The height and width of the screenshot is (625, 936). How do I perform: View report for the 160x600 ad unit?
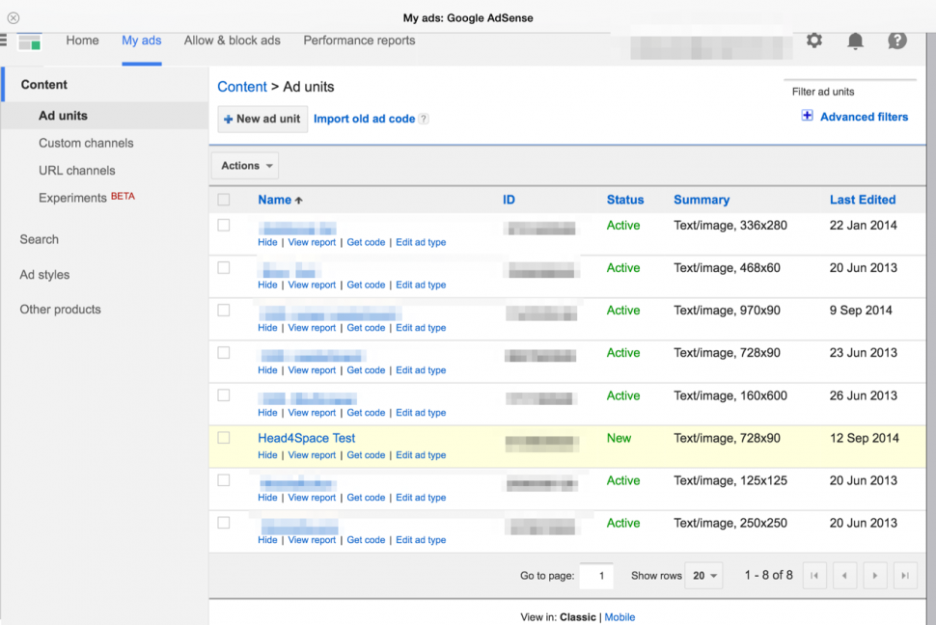click(312, 413)
